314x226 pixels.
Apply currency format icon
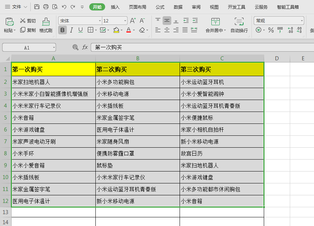tap(258, 30)
